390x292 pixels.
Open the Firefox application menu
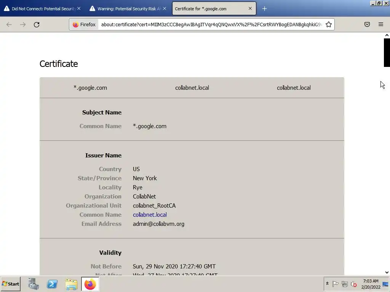[381, 24]
